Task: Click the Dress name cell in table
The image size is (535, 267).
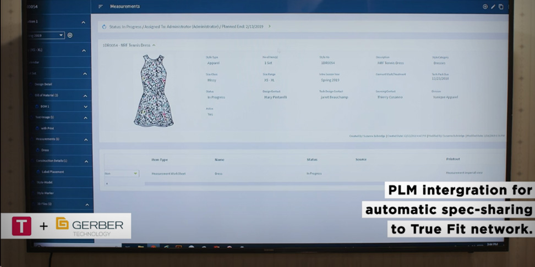Action: (x=219, y=174)
